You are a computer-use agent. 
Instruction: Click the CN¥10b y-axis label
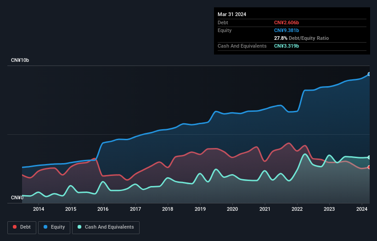pyautogui.click(x=20, y=60)
